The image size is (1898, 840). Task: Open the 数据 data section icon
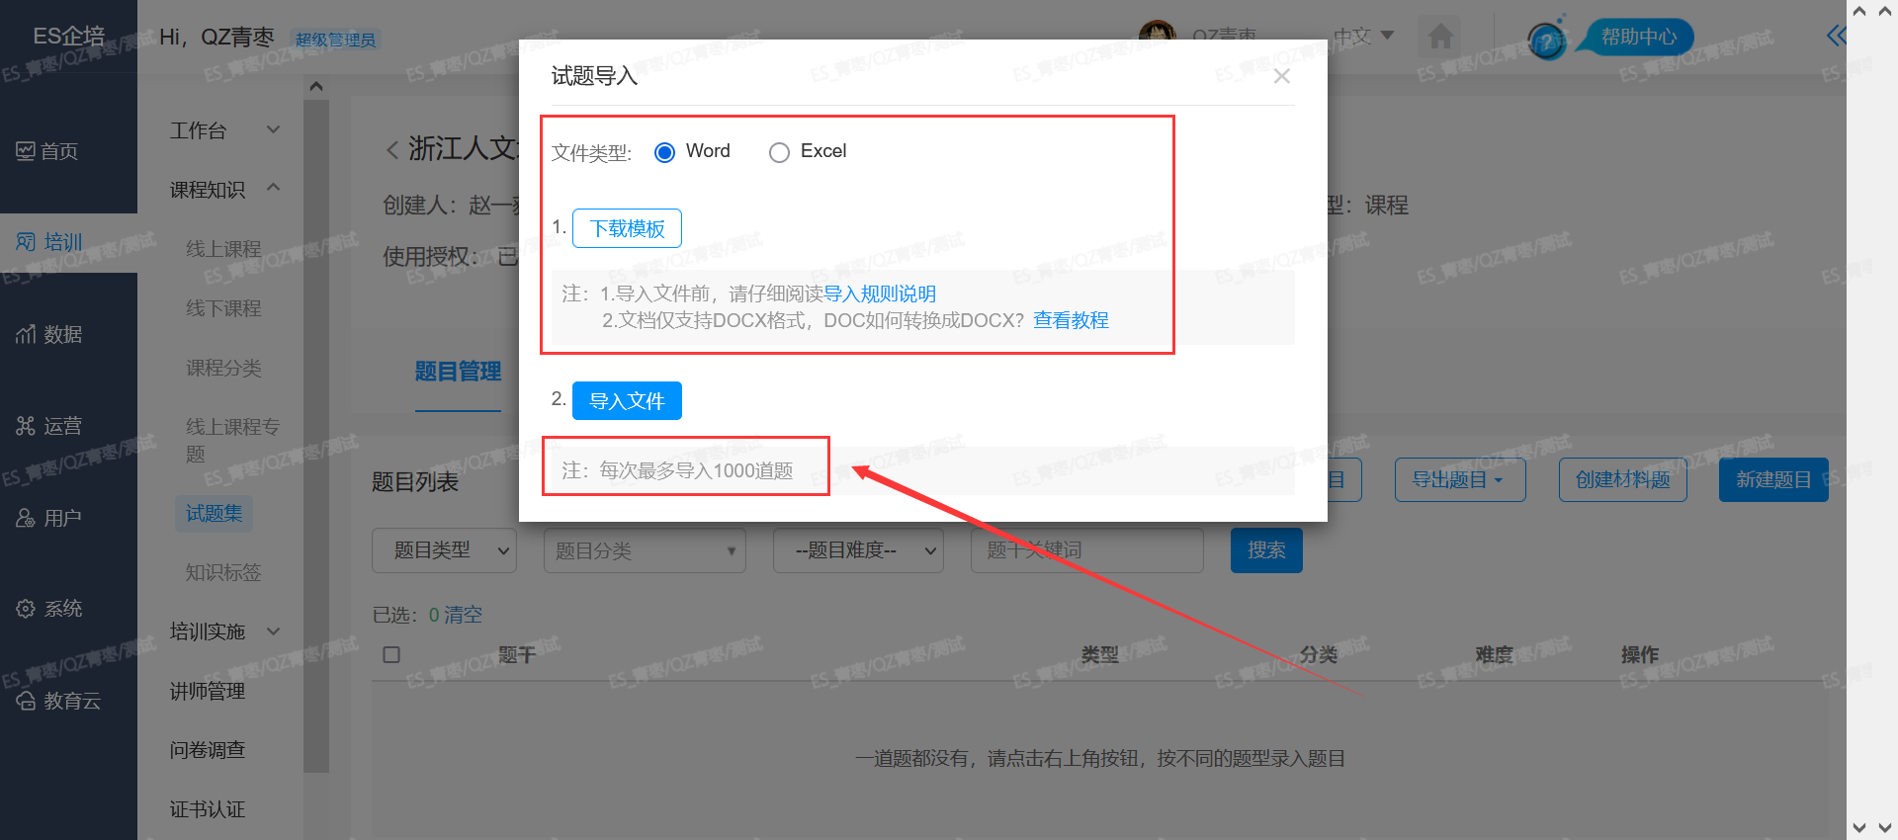(26, 335)
